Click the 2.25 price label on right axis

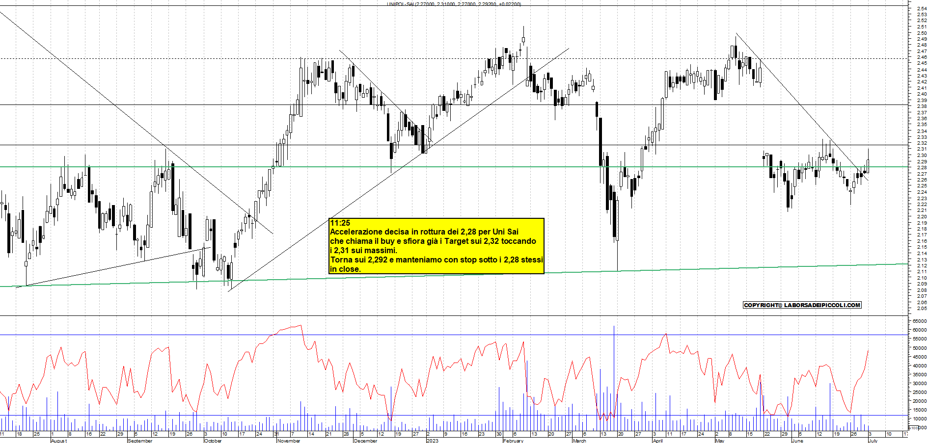coord(922,185)
